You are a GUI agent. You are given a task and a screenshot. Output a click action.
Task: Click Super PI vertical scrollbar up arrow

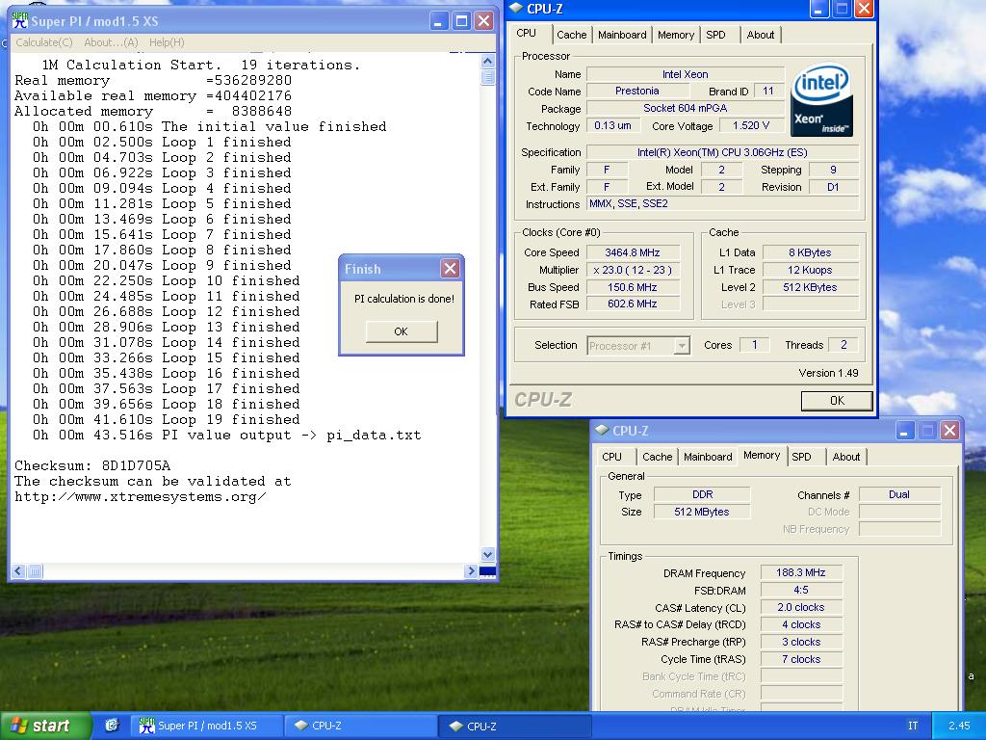(x=488, y=61)
